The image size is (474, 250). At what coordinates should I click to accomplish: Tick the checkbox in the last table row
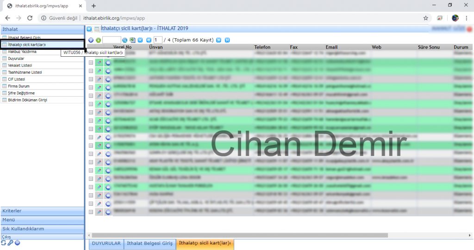91,212
